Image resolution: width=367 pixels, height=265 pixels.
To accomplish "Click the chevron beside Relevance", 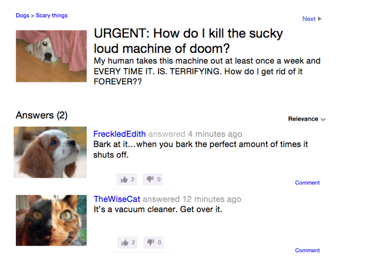I will (x=323, y=120).
